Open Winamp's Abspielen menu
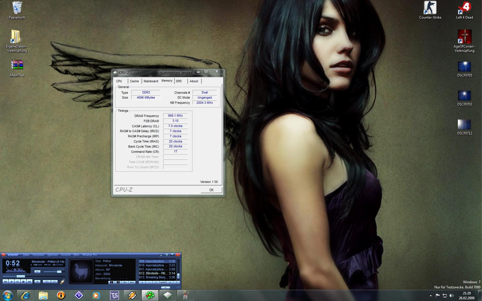 (38, 255)
